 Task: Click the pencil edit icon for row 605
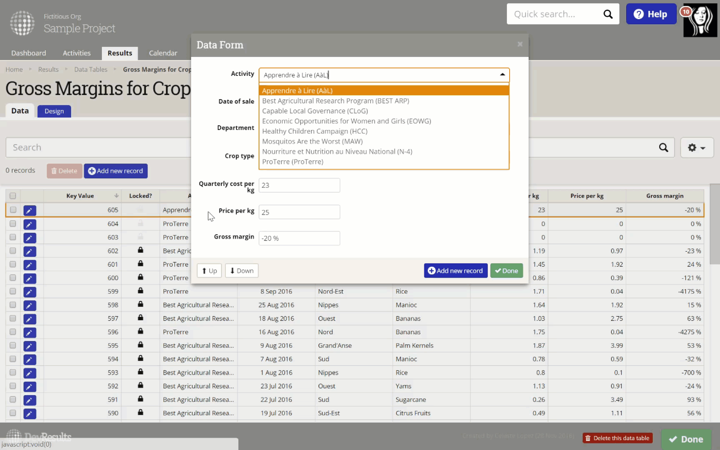coord(29,211)
